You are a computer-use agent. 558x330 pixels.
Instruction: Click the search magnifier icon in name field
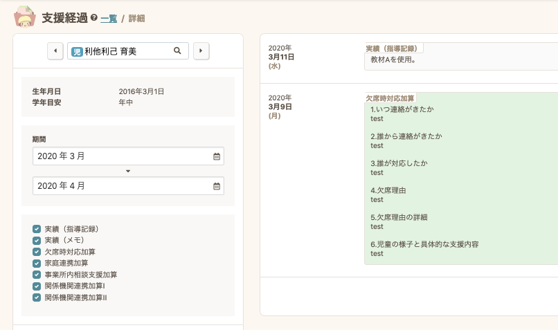(x=177, y=51)
